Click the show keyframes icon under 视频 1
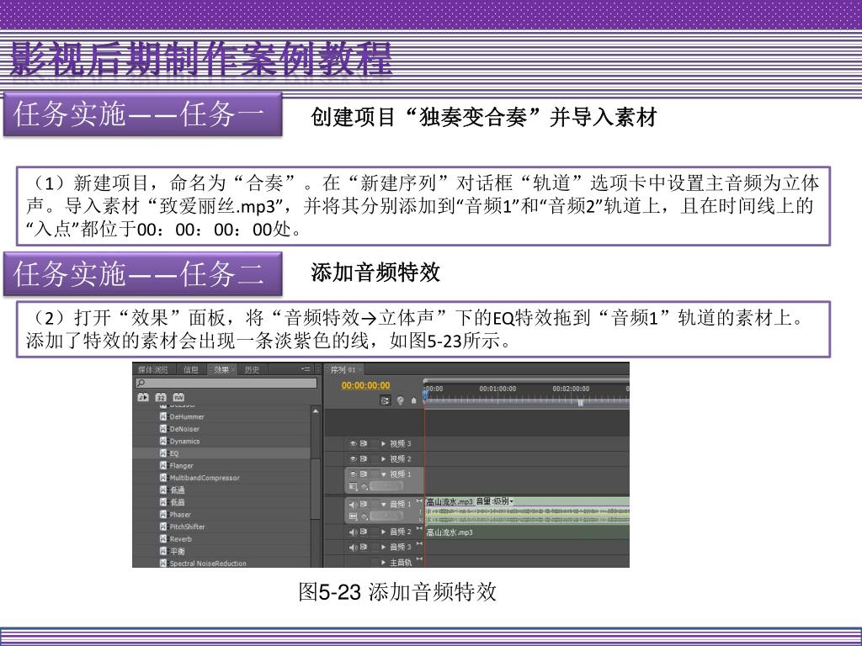The width and height of the screenshot is (862, 646). 364,486
